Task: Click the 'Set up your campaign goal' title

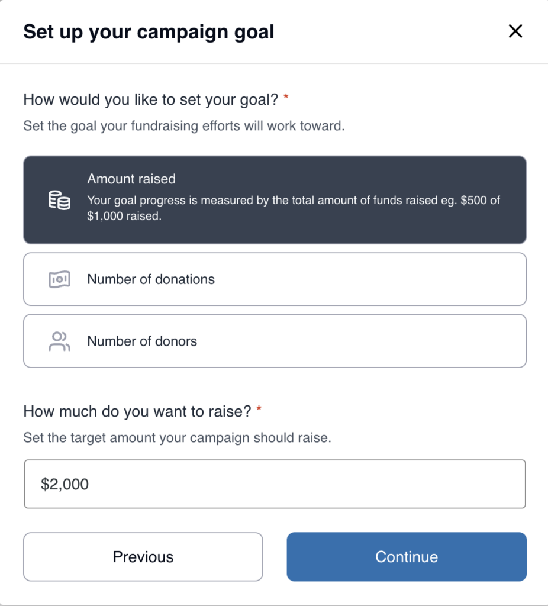Action: (149, 31)
